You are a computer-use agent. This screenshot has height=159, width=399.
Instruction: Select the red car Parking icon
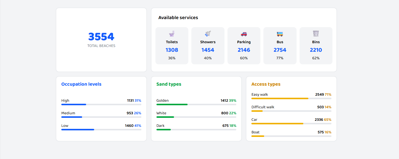(244, 34)
